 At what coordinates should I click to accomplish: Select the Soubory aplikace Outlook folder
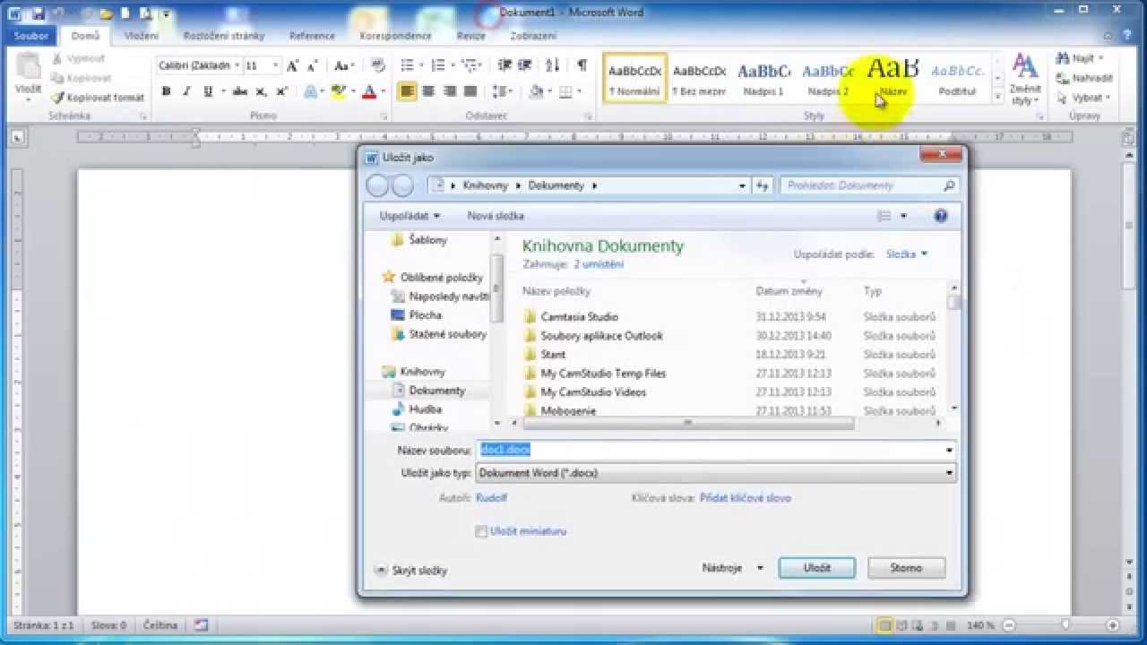pyautogui.click(x=601, y=336)
